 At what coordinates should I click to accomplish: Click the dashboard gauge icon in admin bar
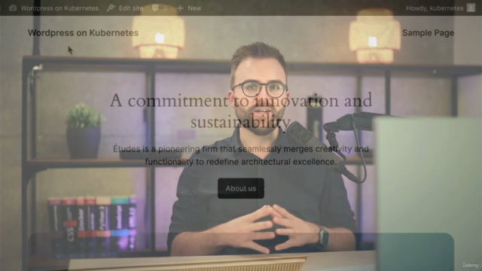tap(13, 8)
